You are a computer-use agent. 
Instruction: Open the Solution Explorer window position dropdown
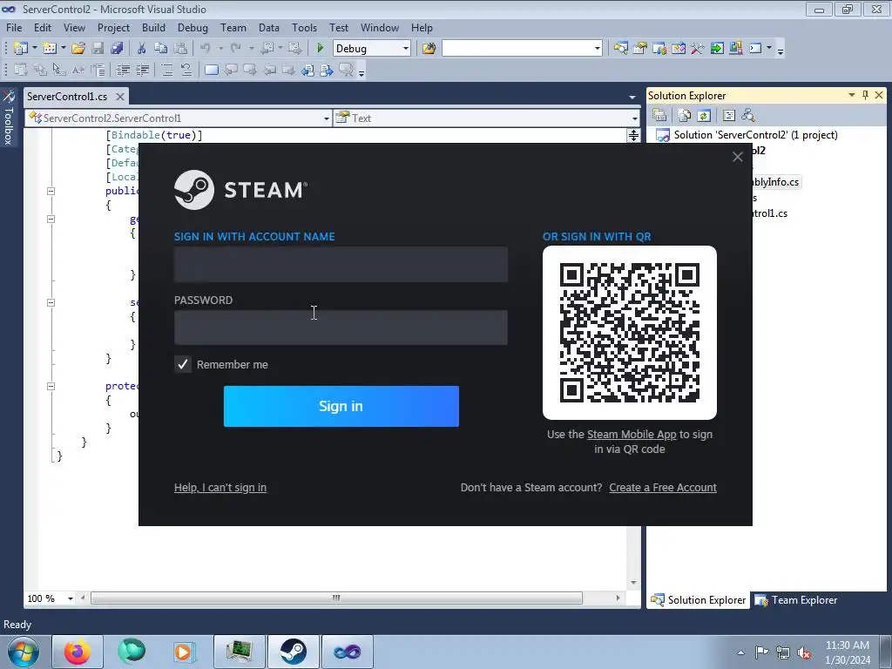[852, 95]
